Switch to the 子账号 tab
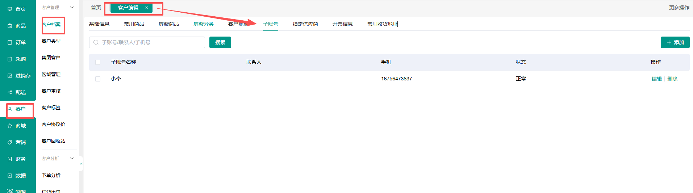 coord(271,24)
